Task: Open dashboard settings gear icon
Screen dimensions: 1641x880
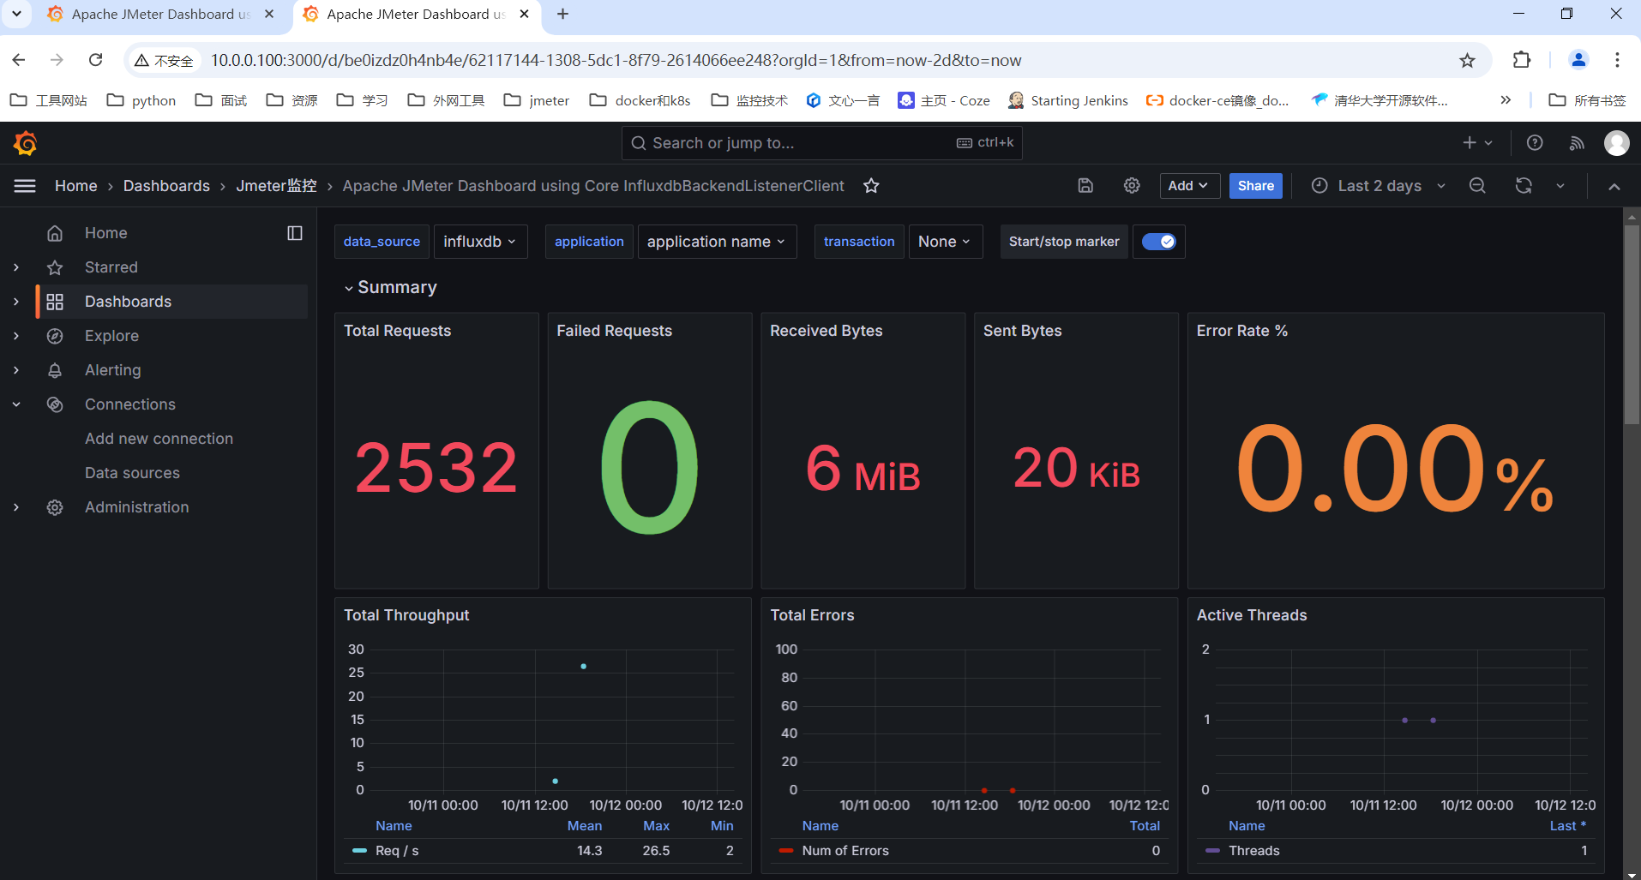Action: tap(1132, 186)
